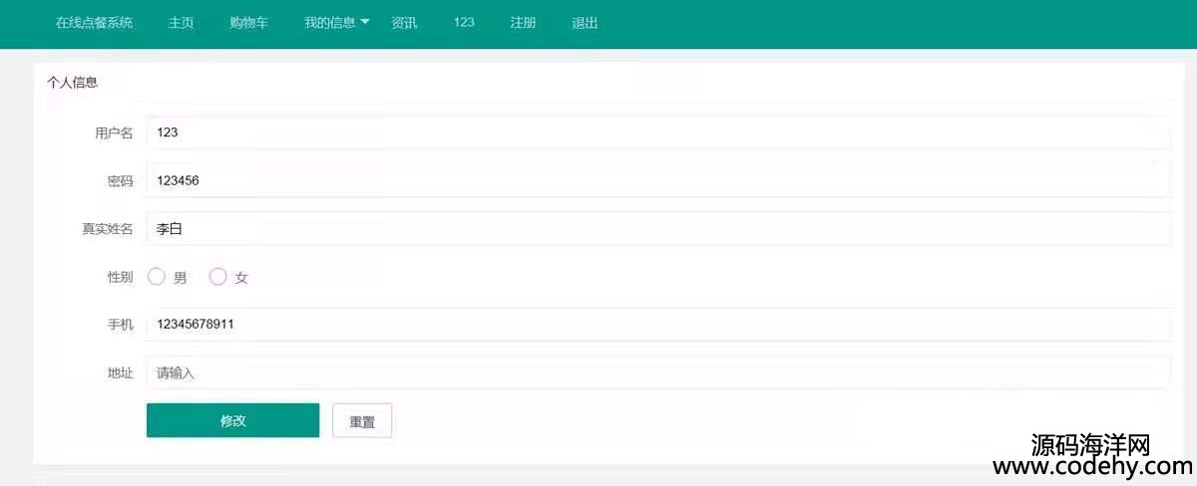This screenshot has height=486, width=1197.
Task: Select the 真实姓名 field label
Action: [107, 229]
